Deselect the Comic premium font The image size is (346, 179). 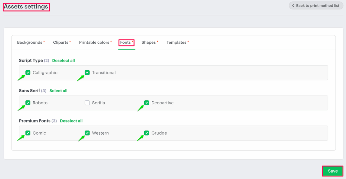coord(28,133)
